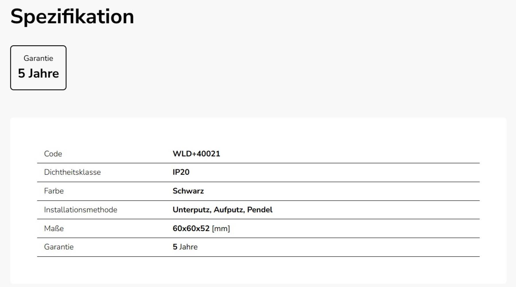Click the word Unterputz

click(x=191, y=210)
